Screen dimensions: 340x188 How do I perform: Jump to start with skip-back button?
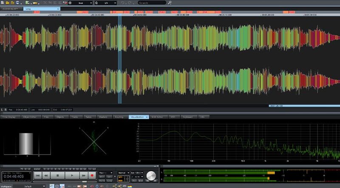coord(38,175)
